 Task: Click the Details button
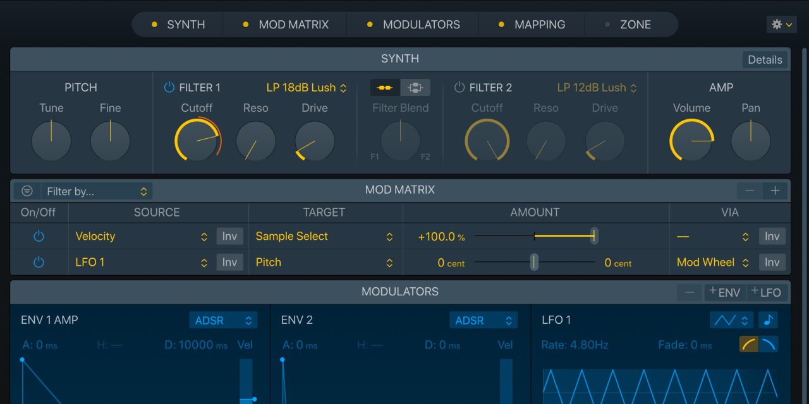765,60
